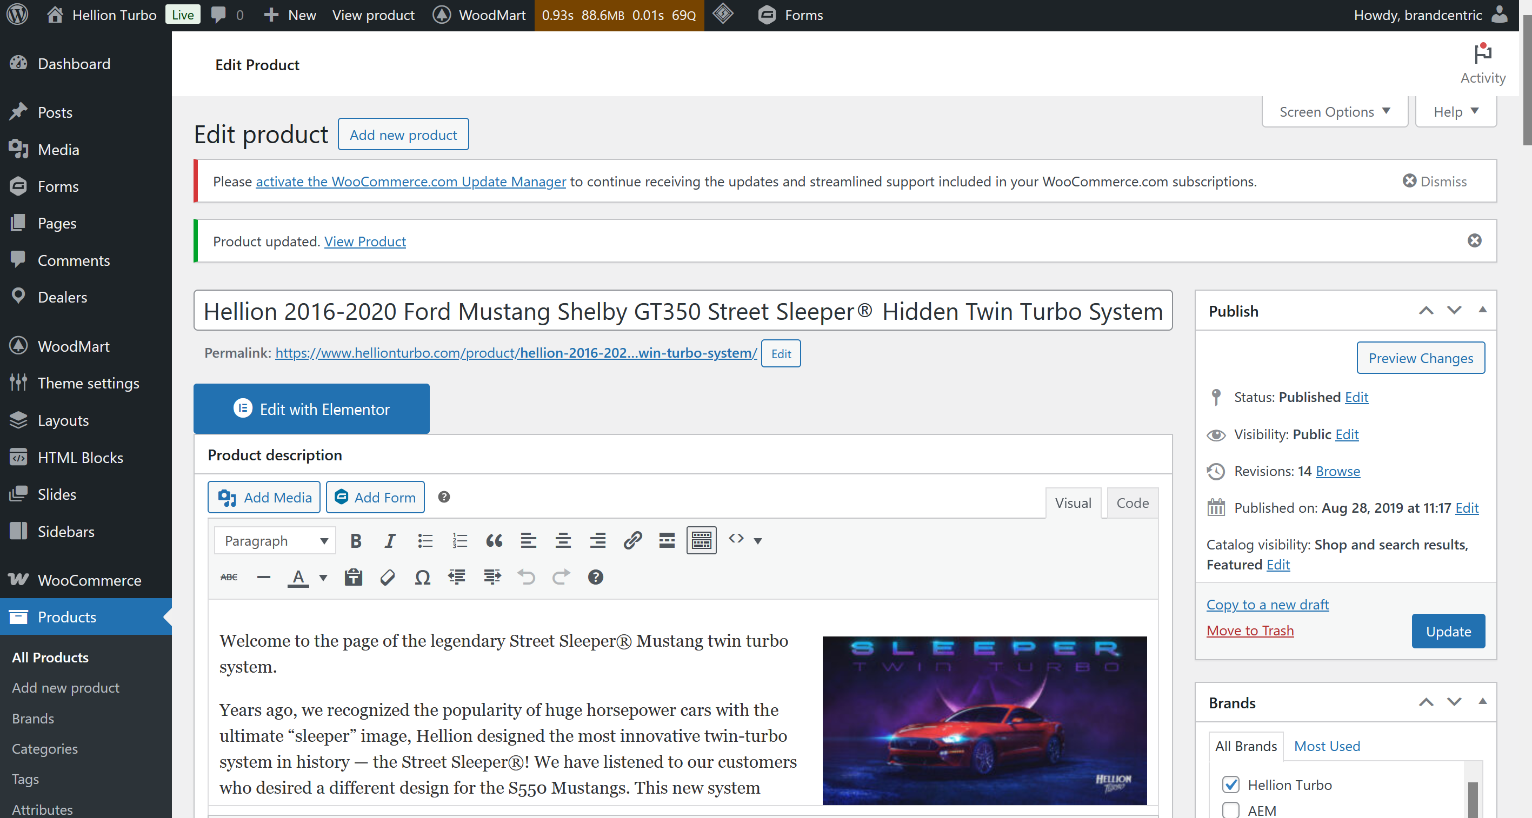Move Publish box down
This screenshot has height=818, width=1532.
click(x=1454, y=310)
